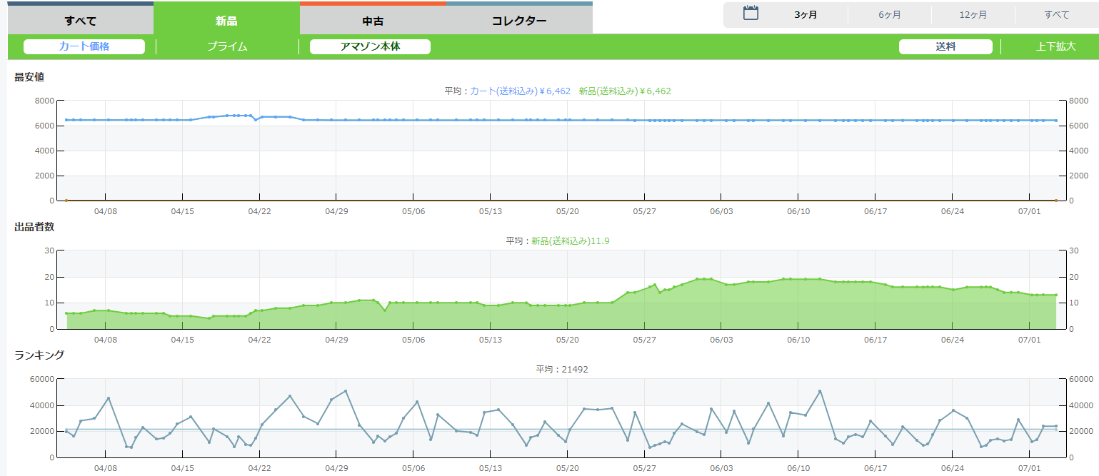Click 上下拡大 to expand chart vertically
1099x476 pixels.
tap(1055, 46)
